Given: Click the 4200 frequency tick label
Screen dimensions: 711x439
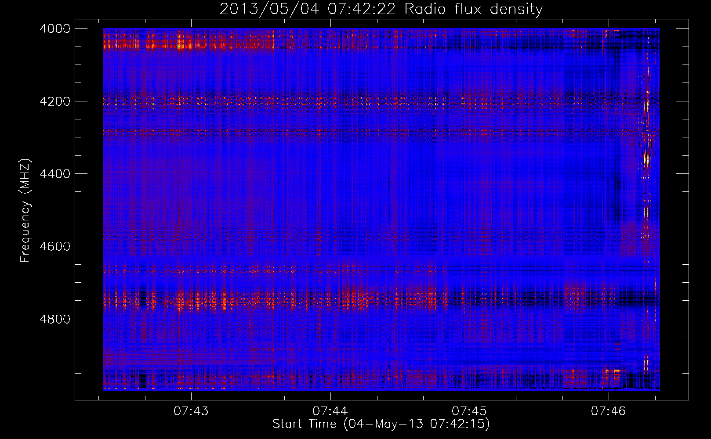Looking at the screenshot, I should click(55, 101).
